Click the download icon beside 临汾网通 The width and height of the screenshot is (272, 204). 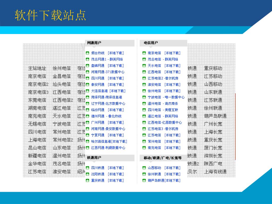coord(88,110)
